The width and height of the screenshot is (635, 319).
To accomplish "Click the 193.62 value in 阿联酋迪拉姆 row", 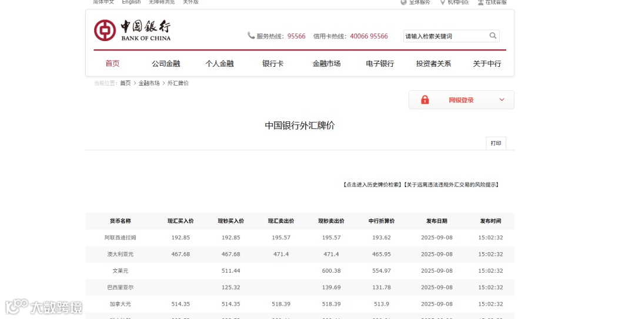I will tap(382, 237).
